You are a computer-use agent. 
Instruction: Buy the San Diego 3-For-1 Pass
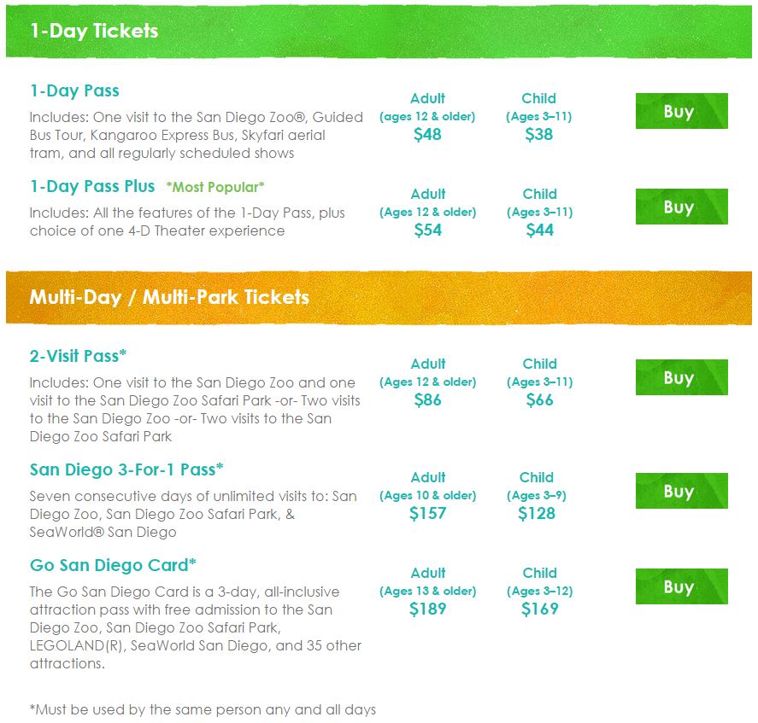click(x=681, y=491)
